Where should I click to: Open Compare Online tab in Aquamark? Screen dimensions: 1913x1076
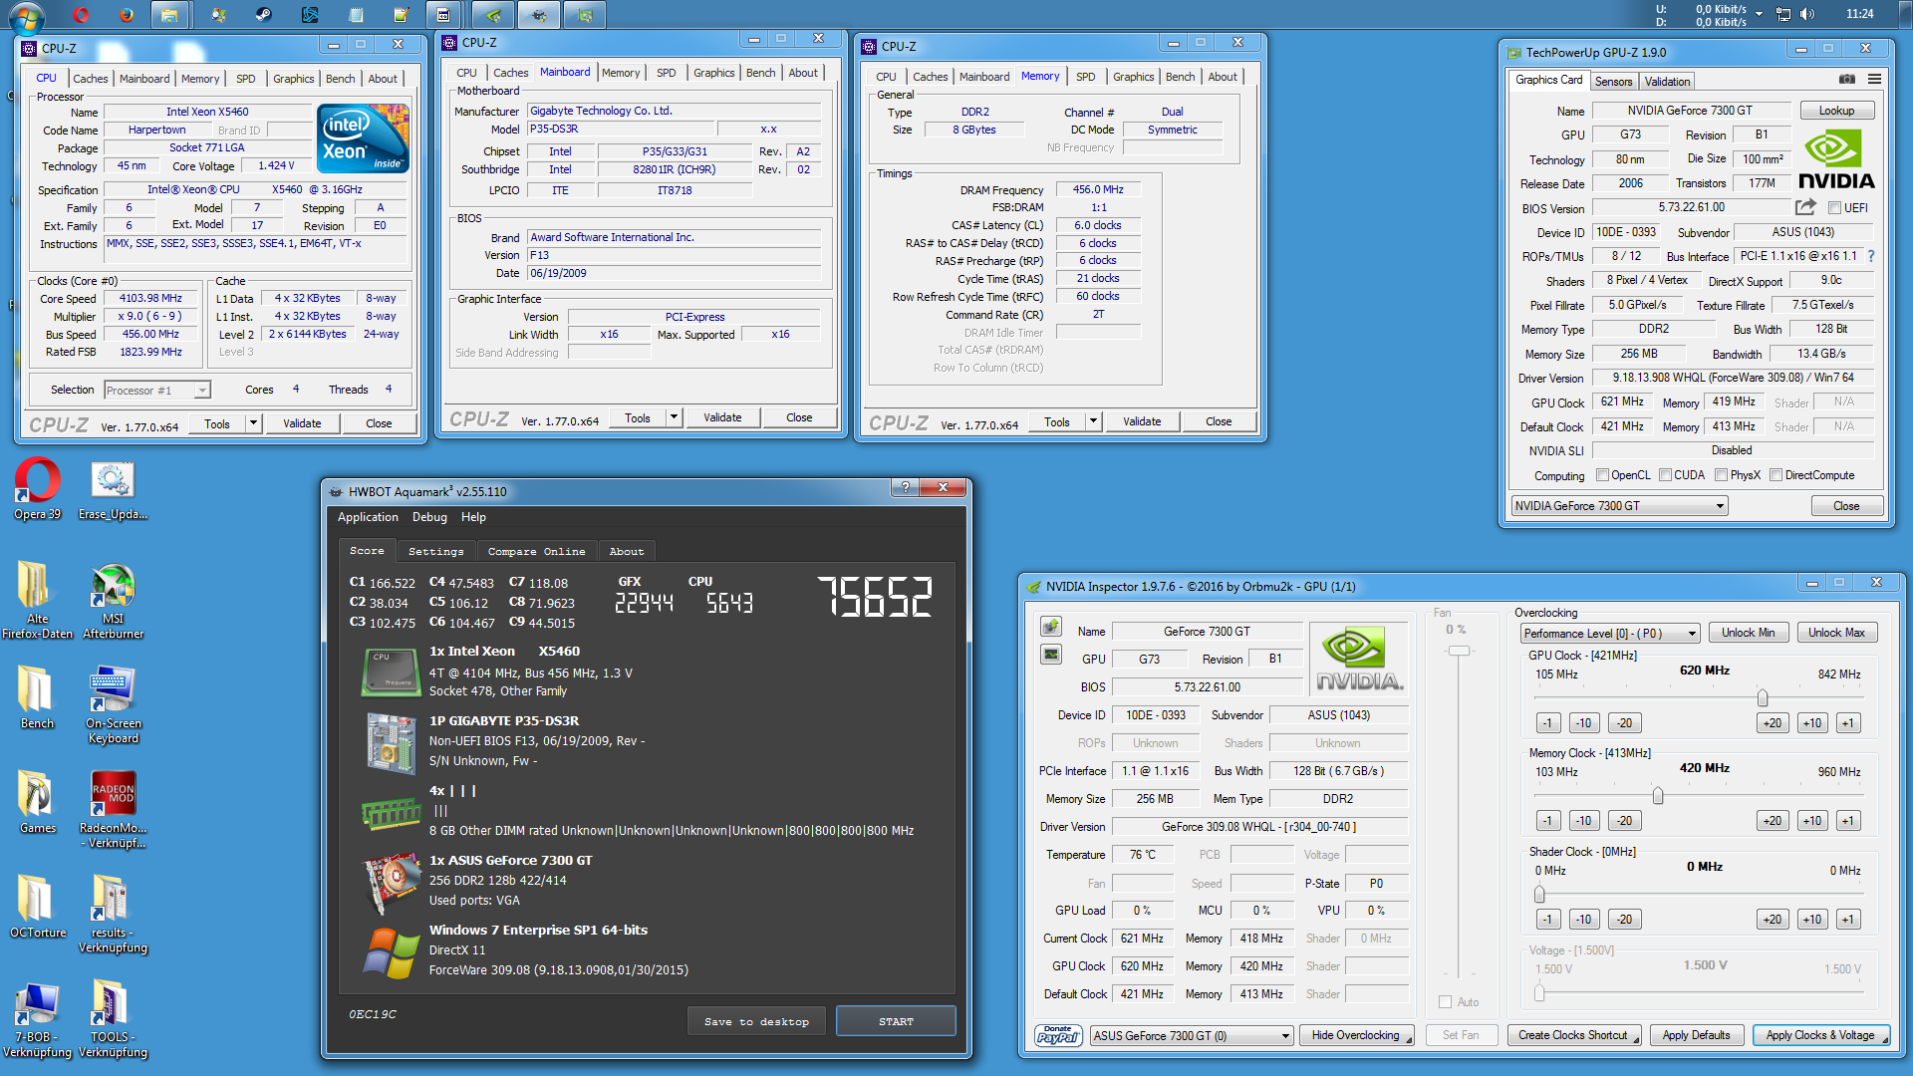(536, 551)
